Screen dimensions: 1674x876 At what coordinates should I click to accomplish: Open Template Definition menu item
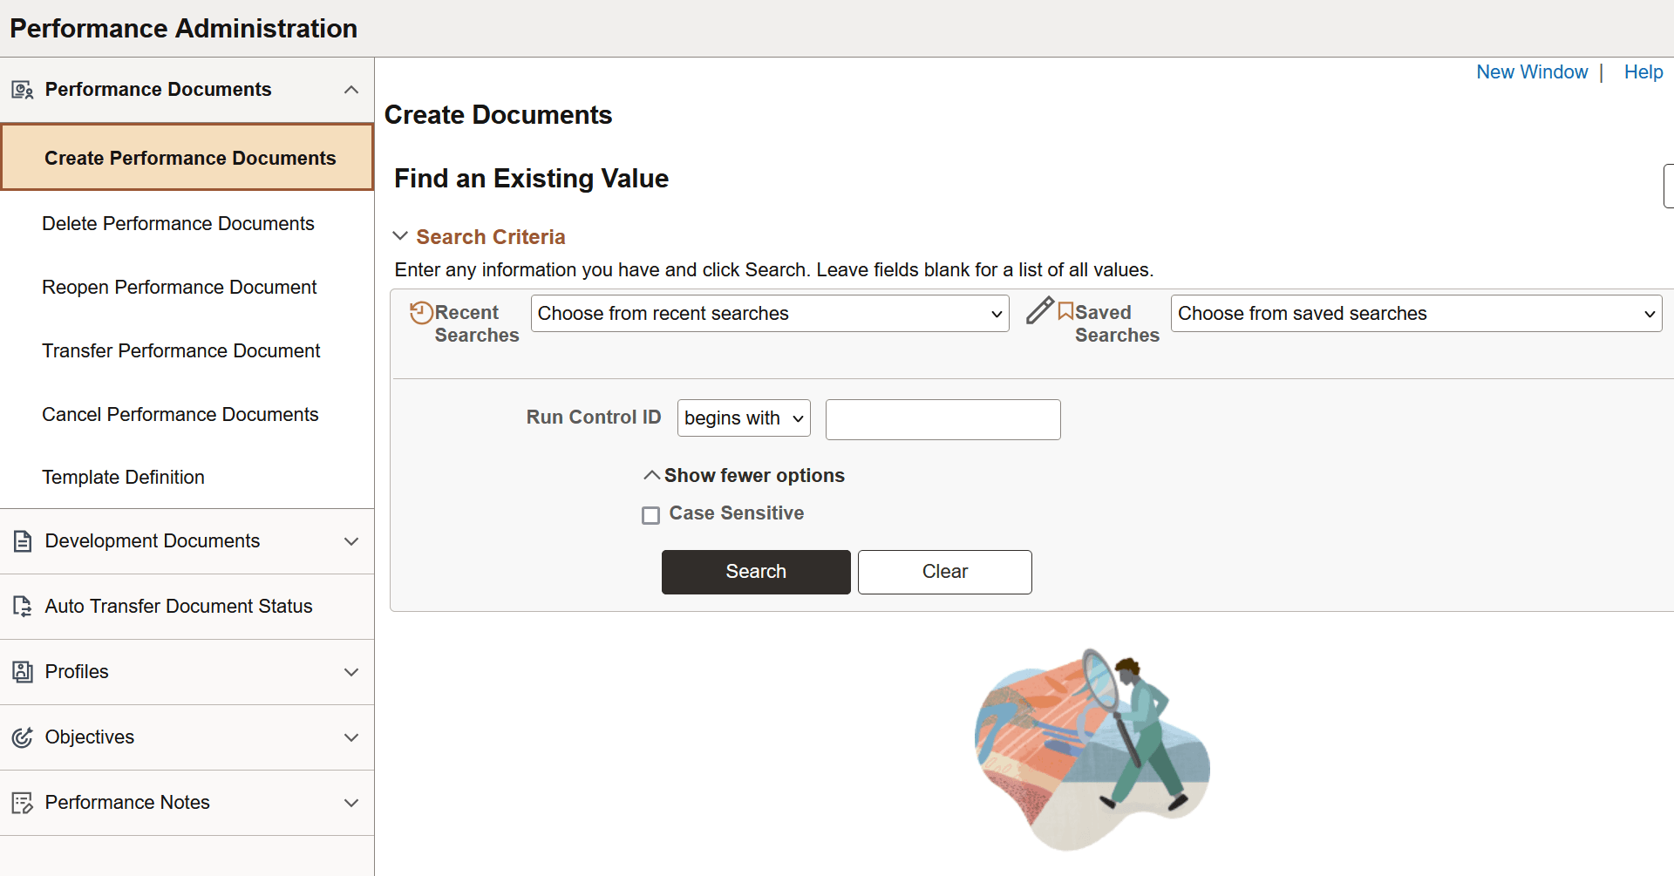point(123,478)
